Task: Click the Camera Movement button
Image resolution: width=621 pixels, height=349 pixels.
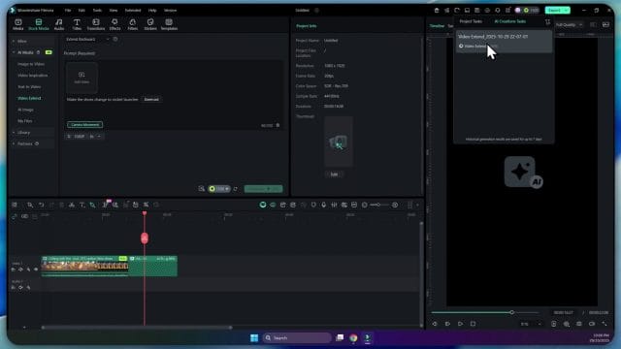Action: point(84,125)
